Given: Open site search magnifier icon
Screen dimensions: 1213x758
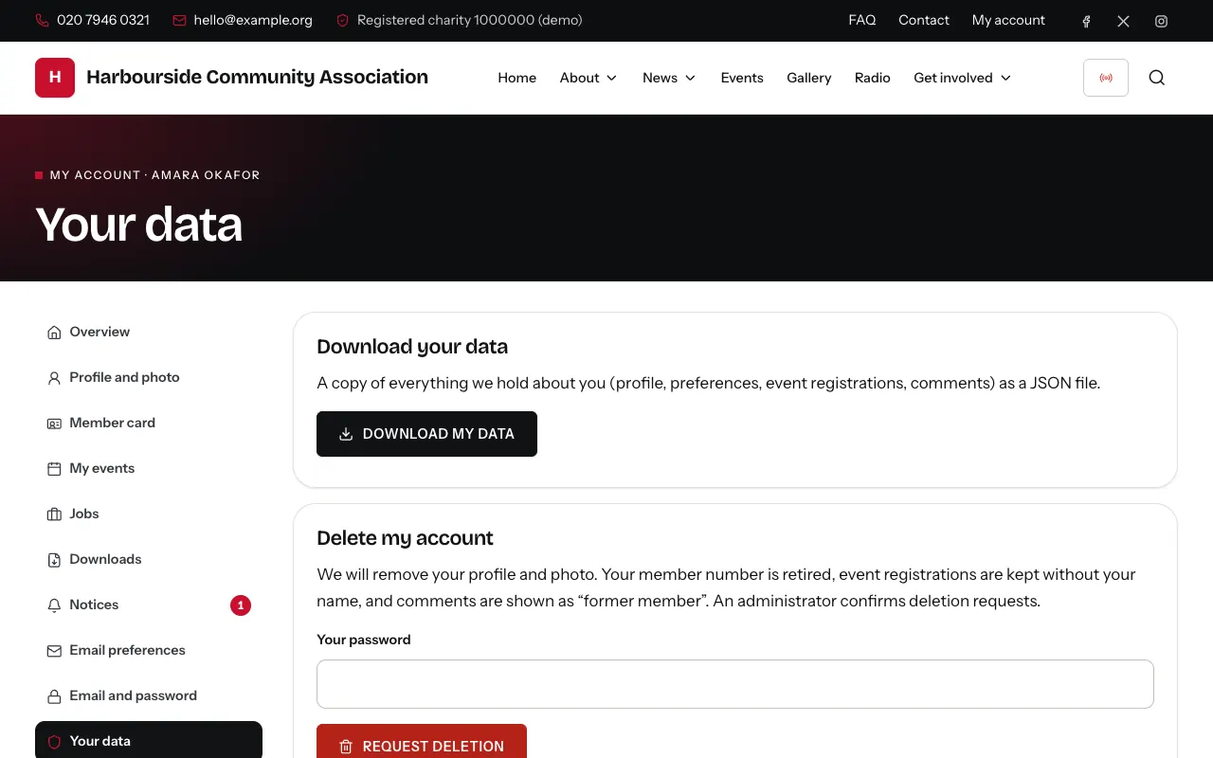Looking at the screenshot, I should tap(1157, 78).
